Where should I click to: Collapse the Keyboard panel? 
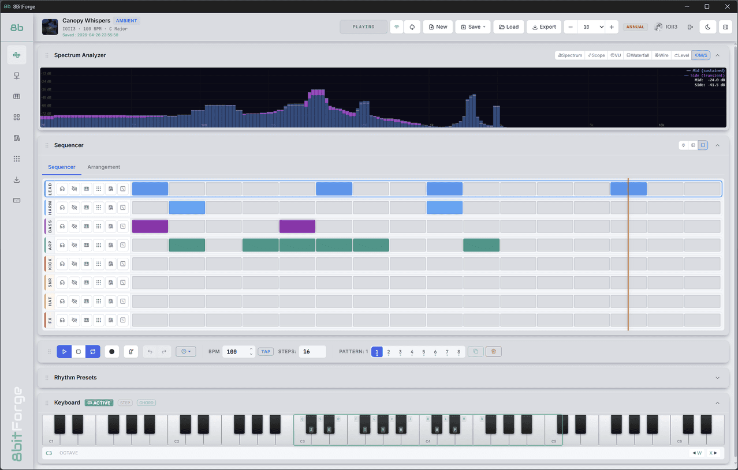[718, 403]
